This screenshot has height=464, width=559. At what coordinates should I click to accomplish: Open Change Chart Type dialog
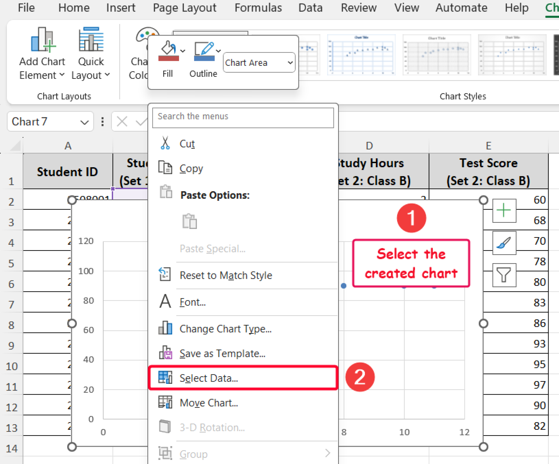pos(225,329)
